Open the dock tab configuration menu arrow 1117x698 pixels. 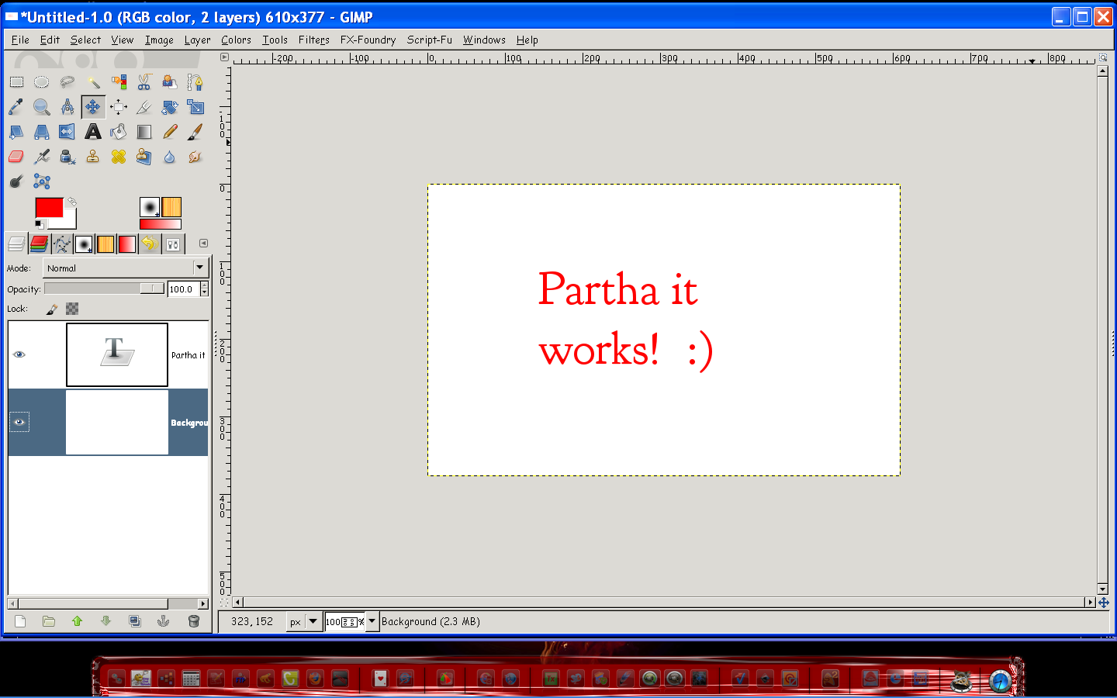tap(203, 244)
